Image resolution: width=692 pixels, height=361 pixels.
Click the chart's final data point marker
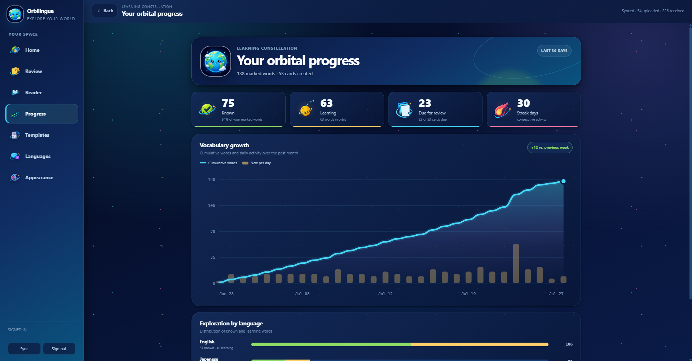coord(563,181)
